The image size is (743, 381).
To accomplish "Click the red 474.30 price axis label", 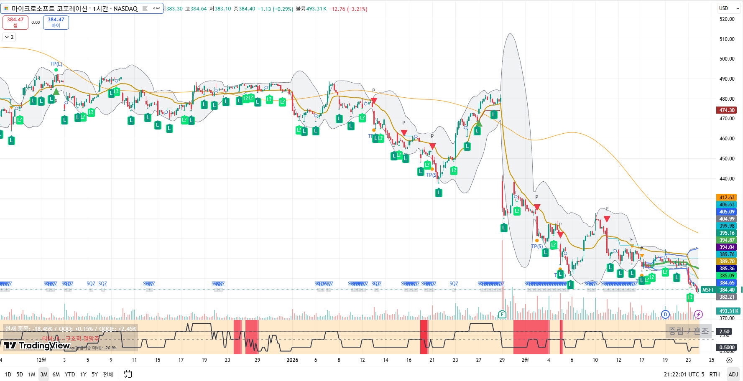I will click(727, 110).
